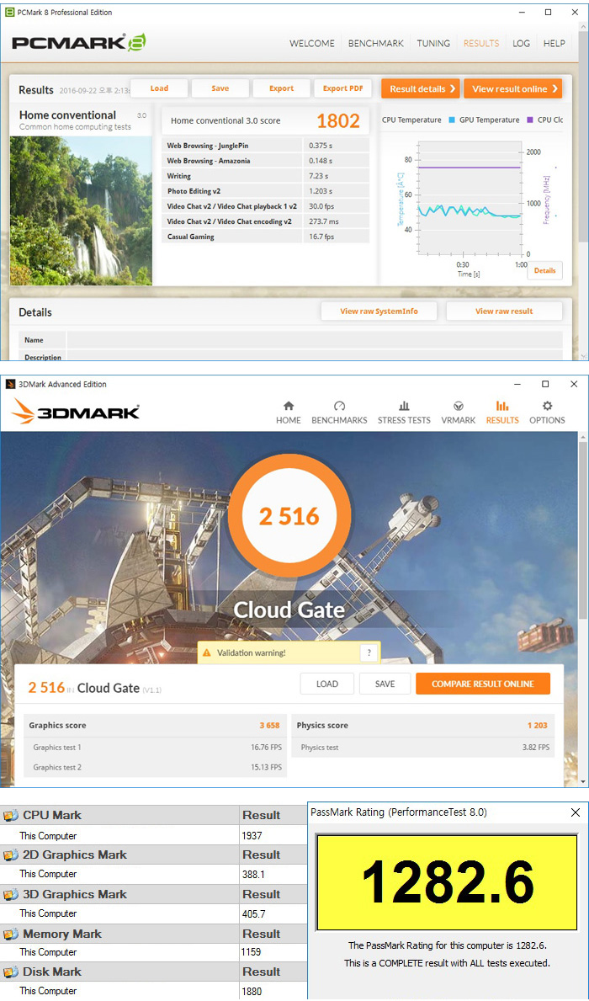Click Physics test 3.82 FPS row
The image size is (589, 1001).
click(x=423, y=747)
